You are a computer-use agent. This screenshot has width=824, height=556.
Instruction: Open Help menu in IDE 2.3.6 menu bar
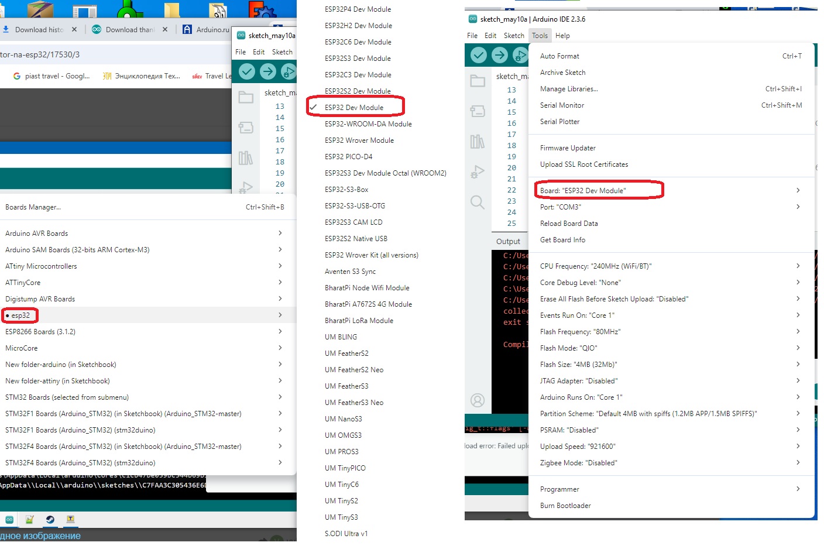[562, 36]
